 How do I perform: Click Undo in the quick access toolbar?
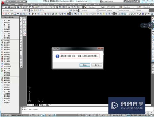(16, 2)
